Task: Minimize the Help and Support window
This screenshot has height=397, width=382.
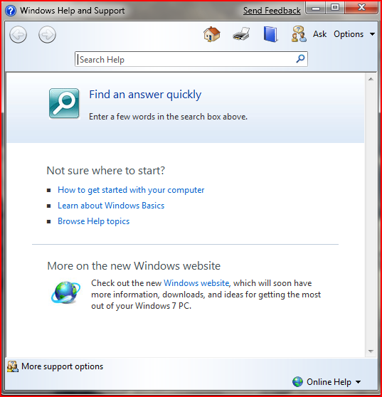Action: pos(316,9)
